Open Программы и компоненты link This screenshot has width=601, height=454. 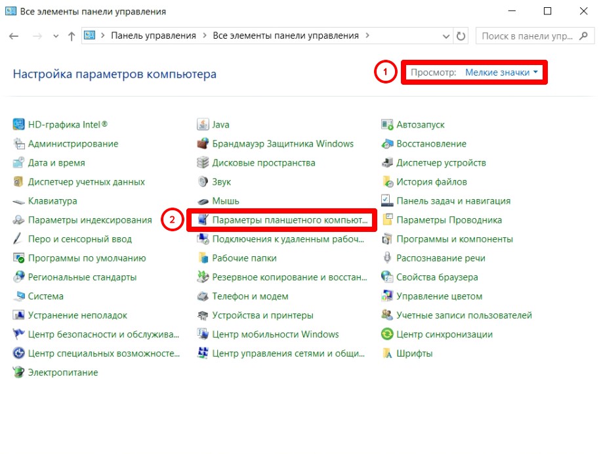(x=455, y=238)
